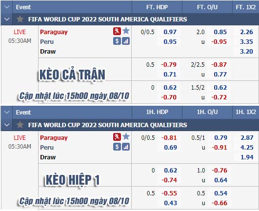Select first-half Peru 1X2 odds 4.25

pyautogui.click(x=247, y=148)
